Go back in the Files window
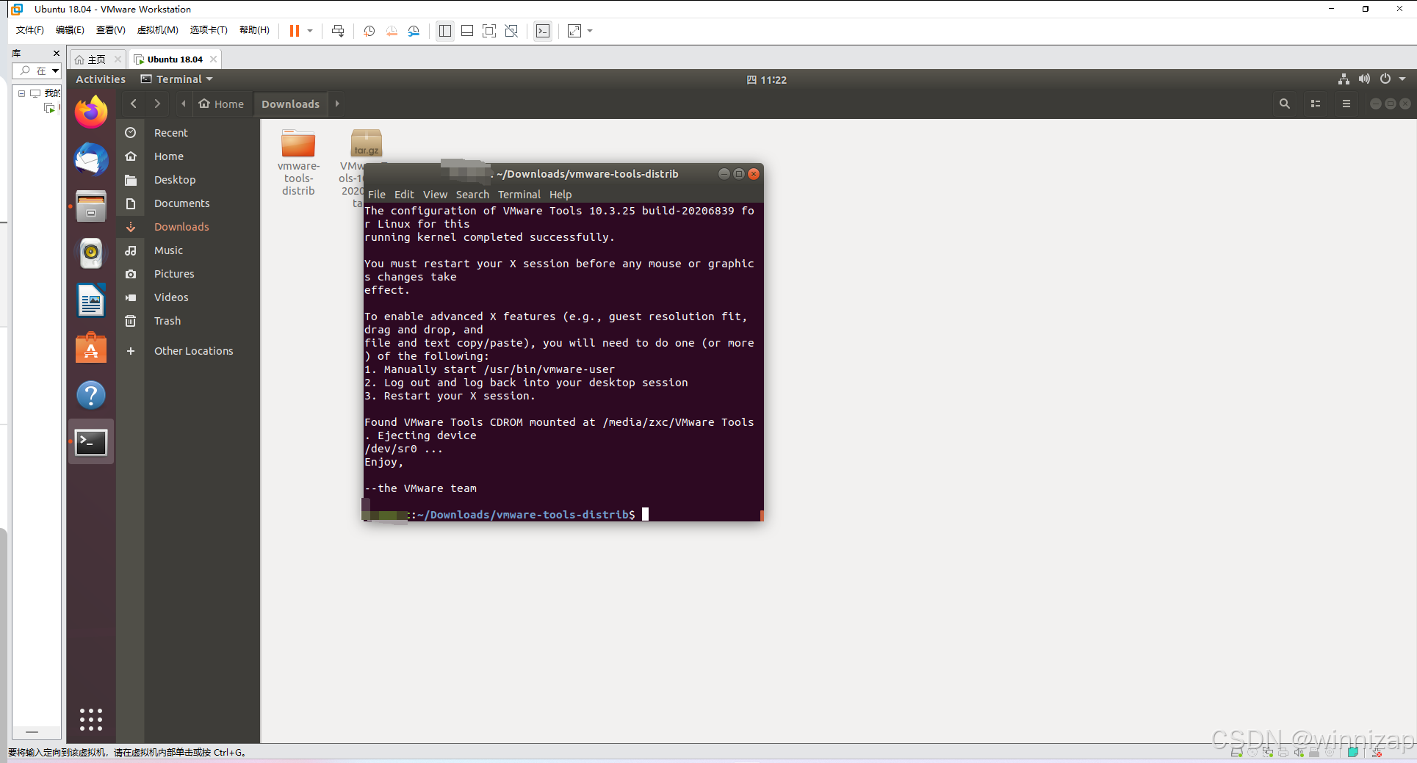The height and width of the screenshot is (763, 1417). [134, 104]
